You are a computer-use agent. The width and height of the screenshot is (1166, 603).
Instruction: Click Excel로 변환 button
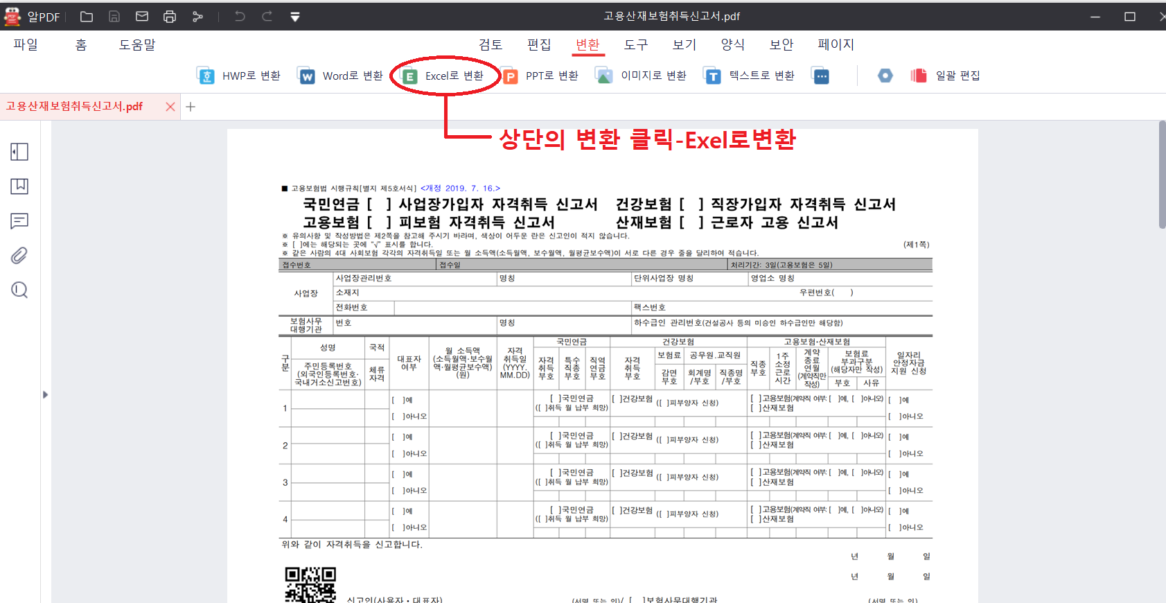443,76
